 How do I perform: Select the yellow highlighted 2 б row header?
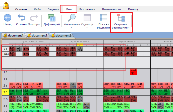(x=5, y=91)
